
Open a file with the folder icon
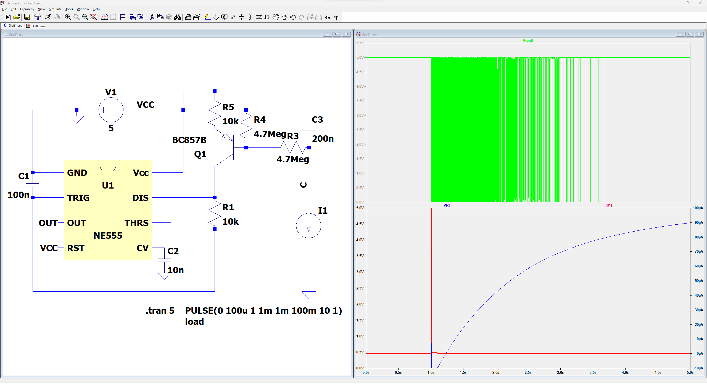17,17
